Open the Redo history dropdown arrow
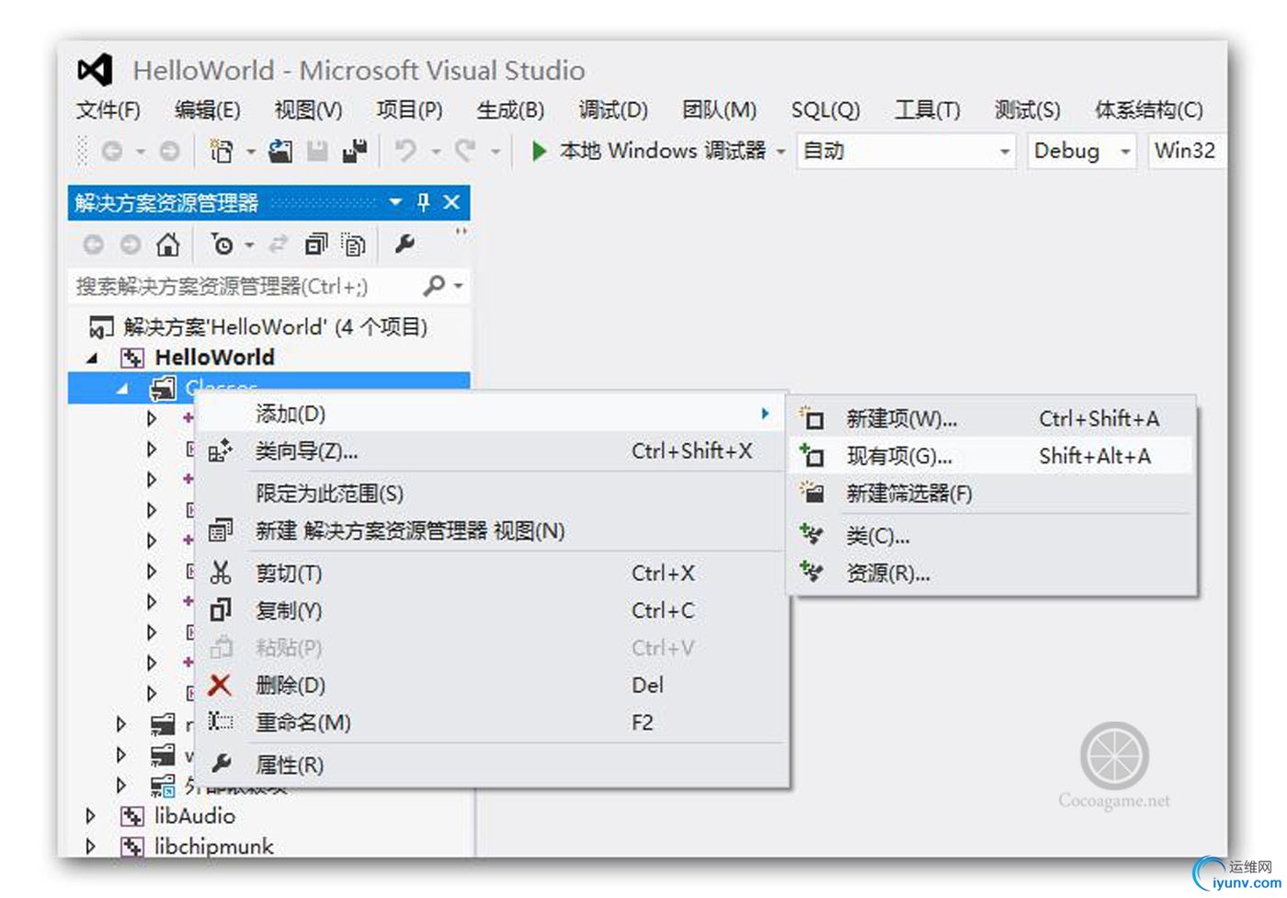1287x898 pixels. tap(495, 152)
